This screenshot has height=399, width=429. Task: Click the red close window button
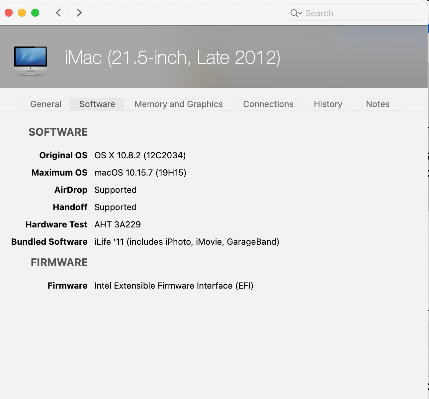[x=9, y=13]
